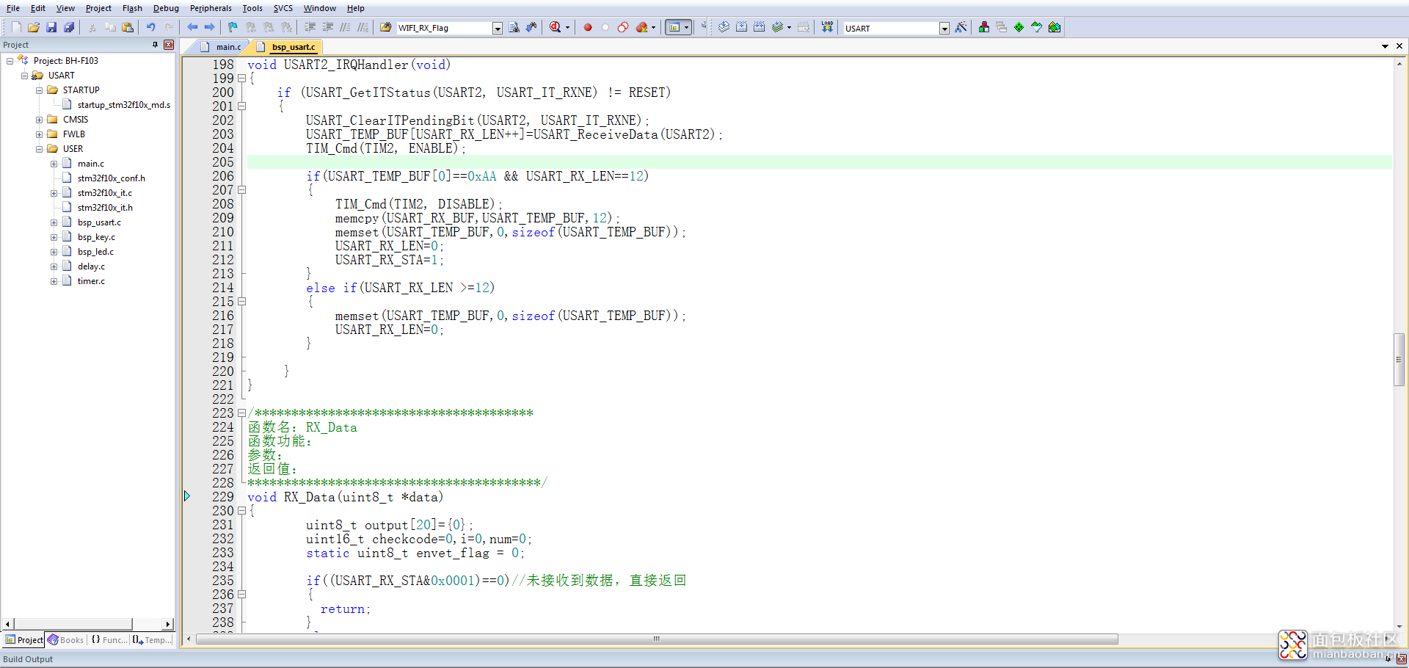Viewport: 1409px width, 668px height.
Task: Collapse the comment block fold at line 223
Action: pyautogui.click(x=241, y=413)
